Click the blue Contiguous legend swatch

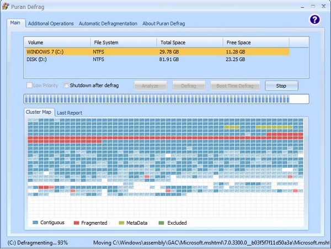tap(35, 222)
